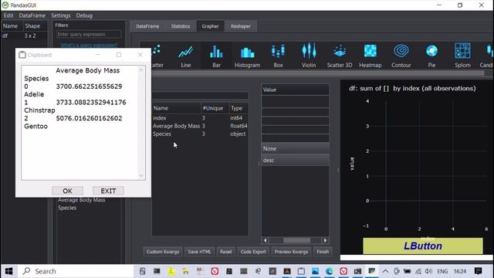Click the Value panel horizontal scrollbar thumb

coord(296,240)
